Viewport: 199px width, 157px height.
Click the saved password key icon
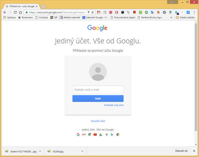pos(89,12)
